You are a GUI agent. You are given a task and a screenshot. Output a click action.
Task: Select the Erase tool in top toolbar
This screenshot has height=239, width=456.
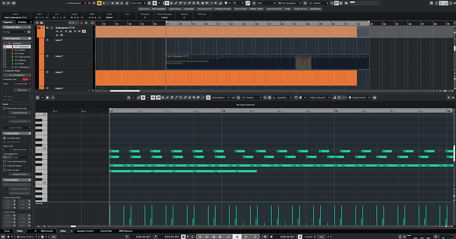point(180,3)
